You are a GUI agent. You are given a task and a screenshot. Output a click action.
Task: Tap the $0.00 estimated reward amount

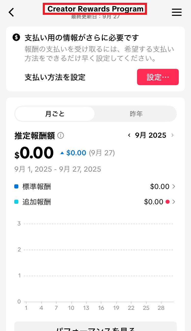[x=34, y=153]
